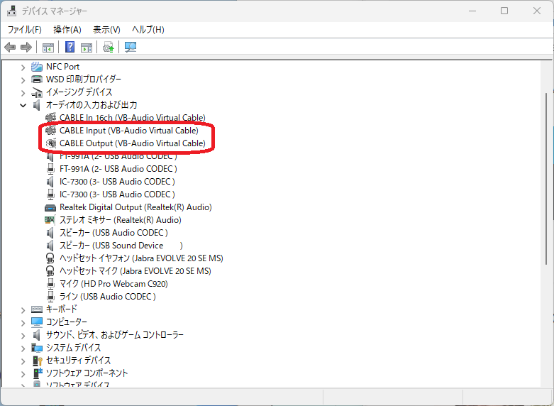Select マイク (HD Pro Webcam C920)

(x=113, y=284)
